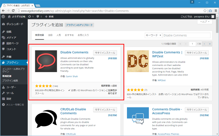
Task: Open ダッシュボード dashboard menu
Action: click(x=14, y=24)
